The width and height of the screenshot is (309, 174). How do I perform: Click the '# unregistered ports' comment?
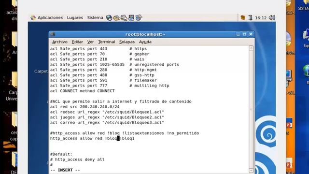(x=154, y=64)
